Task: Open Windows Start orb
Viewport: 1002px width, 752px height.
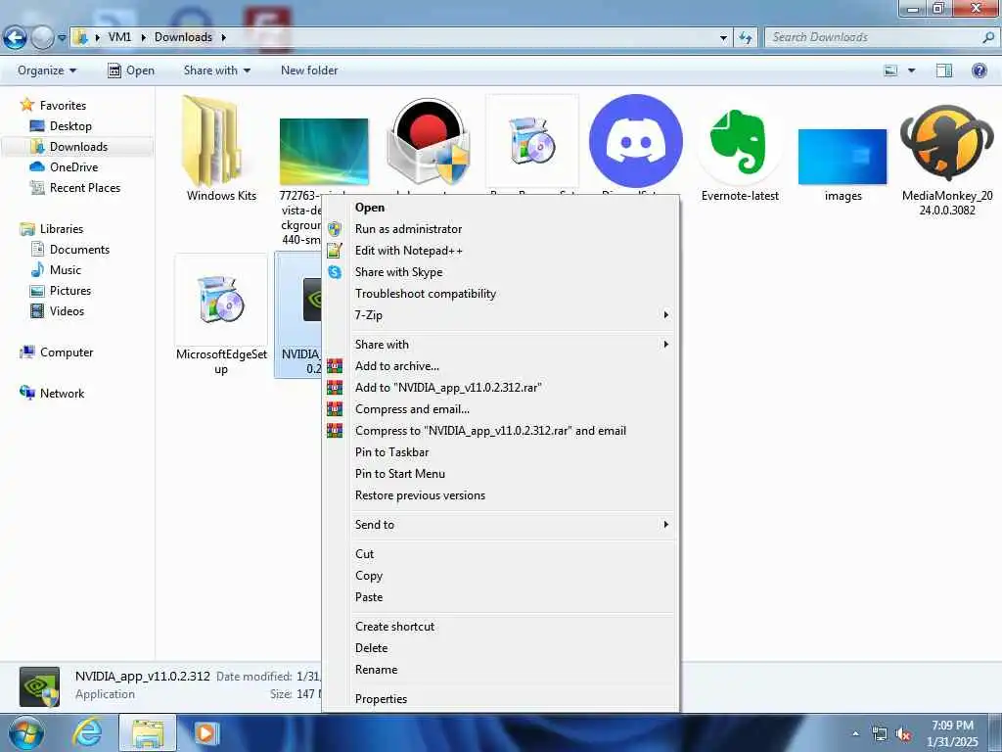Action: (25, 732)
